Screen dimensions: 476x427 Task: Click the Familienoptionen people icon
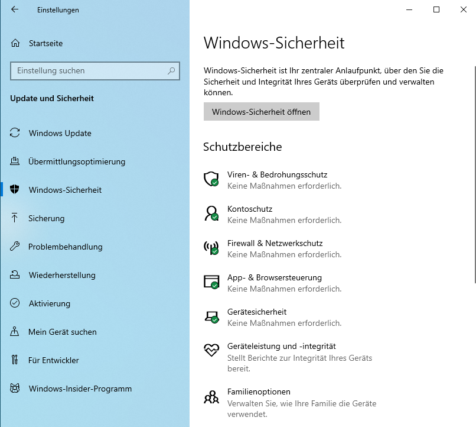[x=211, y=397]
